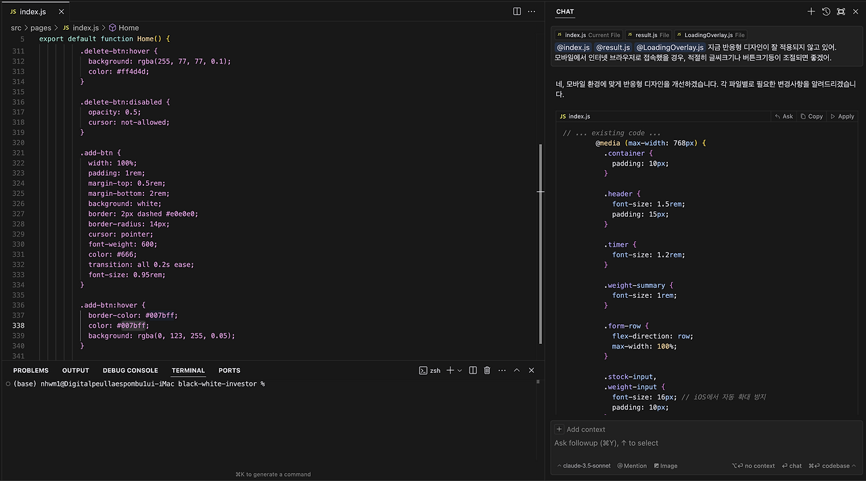Screen dimensions: 866x481
Task: Click the Mention button
Action: (x=632, y=465)
